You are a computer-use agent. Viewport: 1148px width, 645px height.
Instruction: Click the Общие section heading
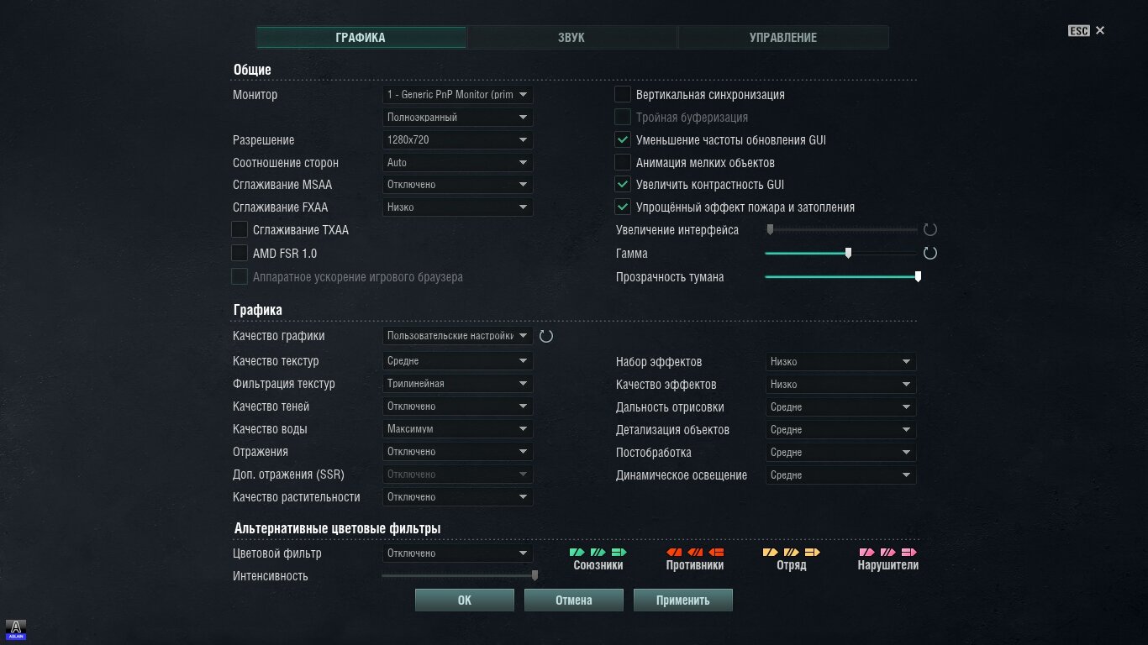(252, 70)
